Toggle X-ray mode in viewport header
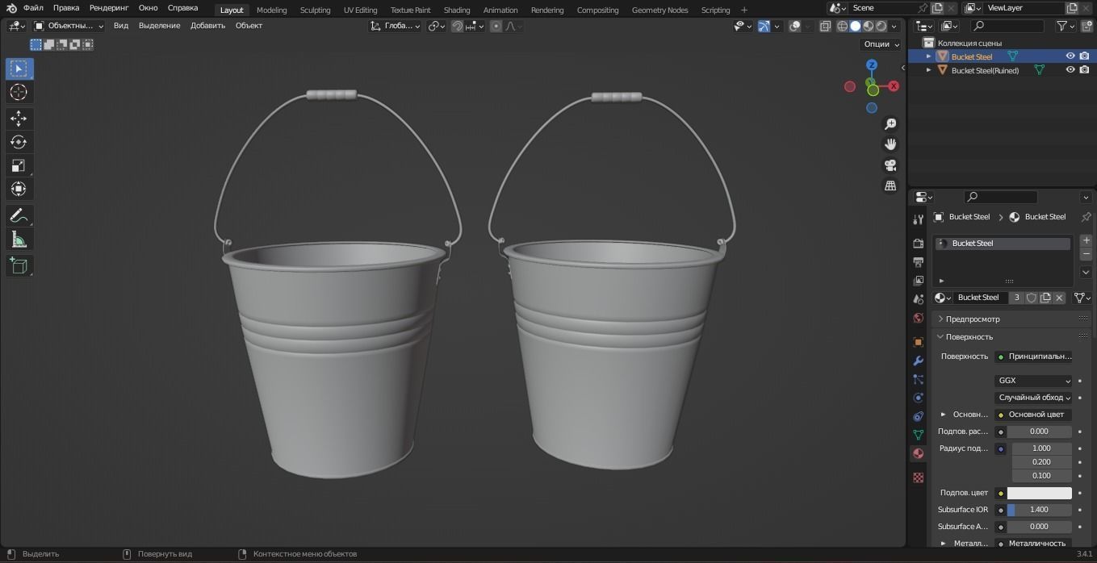The height and width of the screenshot is (563, 1097). pyautogui.click(x=825, y=26)
